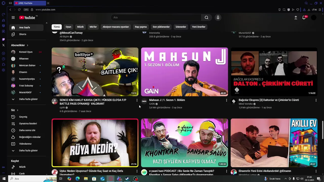Click the pinboard pin icon in toolbar
This screenshot has width=324, height=182.
(x=279, y=10)
